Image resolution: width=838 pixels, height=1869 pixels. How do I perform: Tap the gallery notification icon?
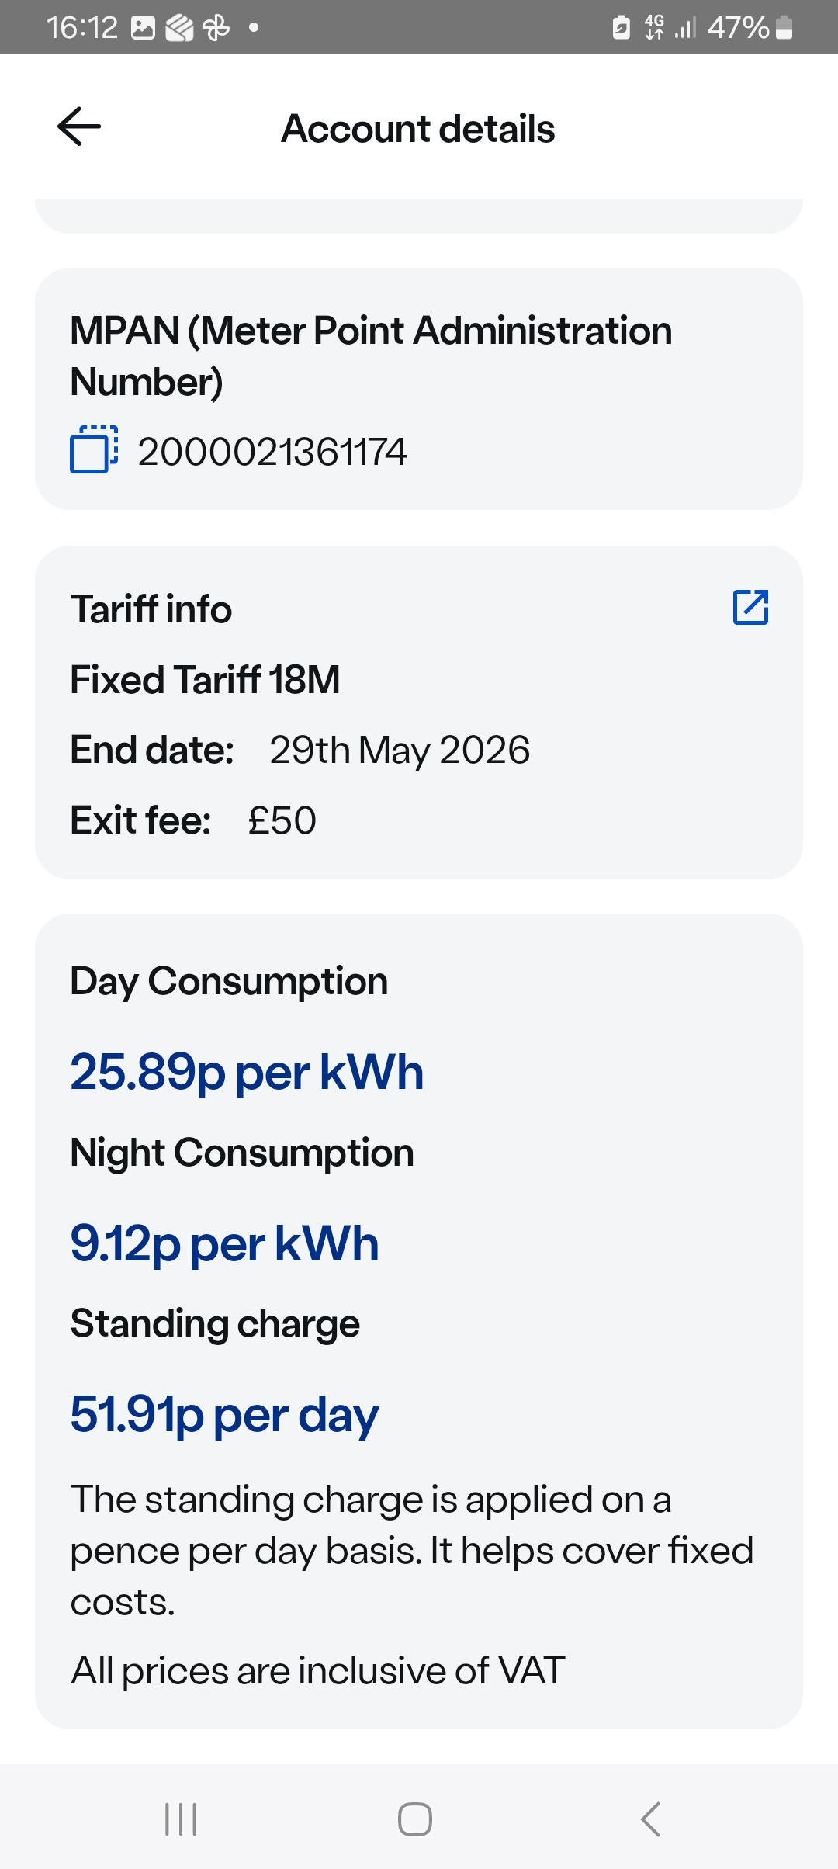point(143,28)
